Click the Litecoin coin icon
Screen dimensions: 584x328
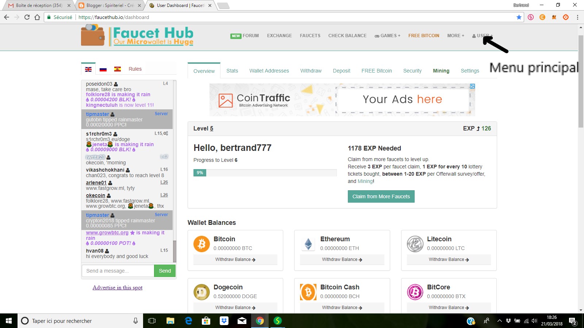pyautogui.click(x=415, y=244)
